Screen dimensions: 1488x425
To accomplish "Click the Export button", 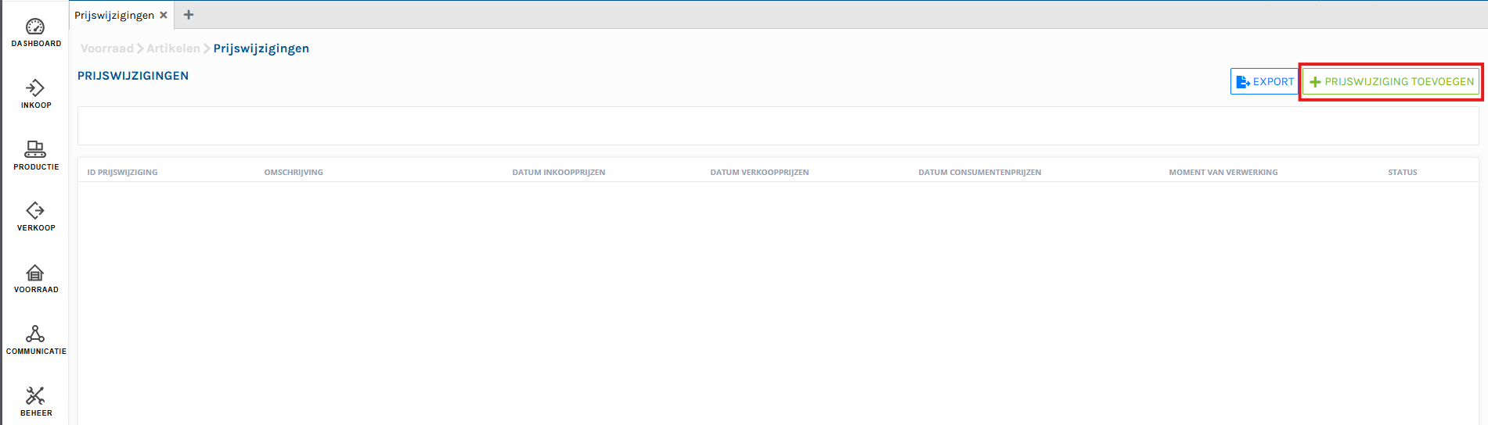I will tap(1264, 81).
